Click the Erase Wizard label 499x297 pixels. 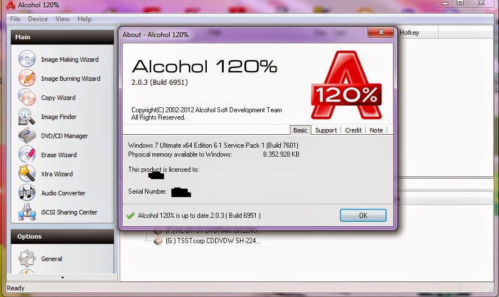click(59, 155)
